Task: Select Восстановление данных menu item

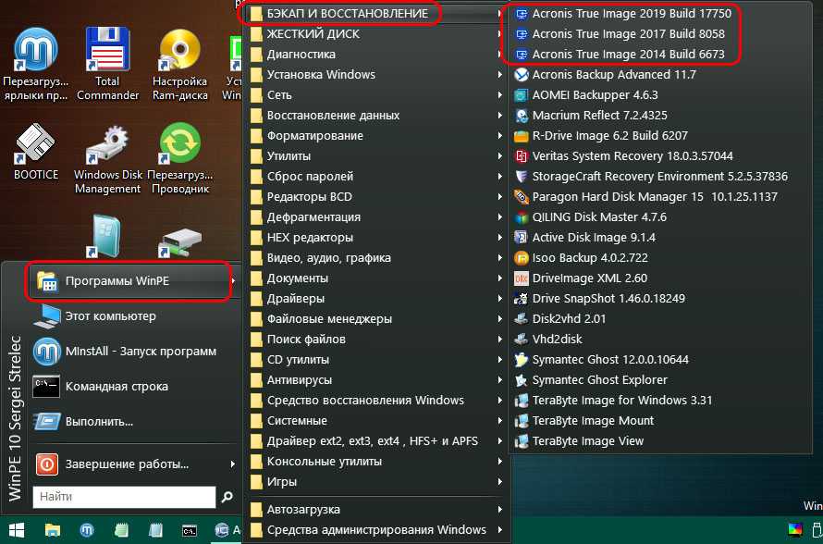Action: [x=333, y=116]
